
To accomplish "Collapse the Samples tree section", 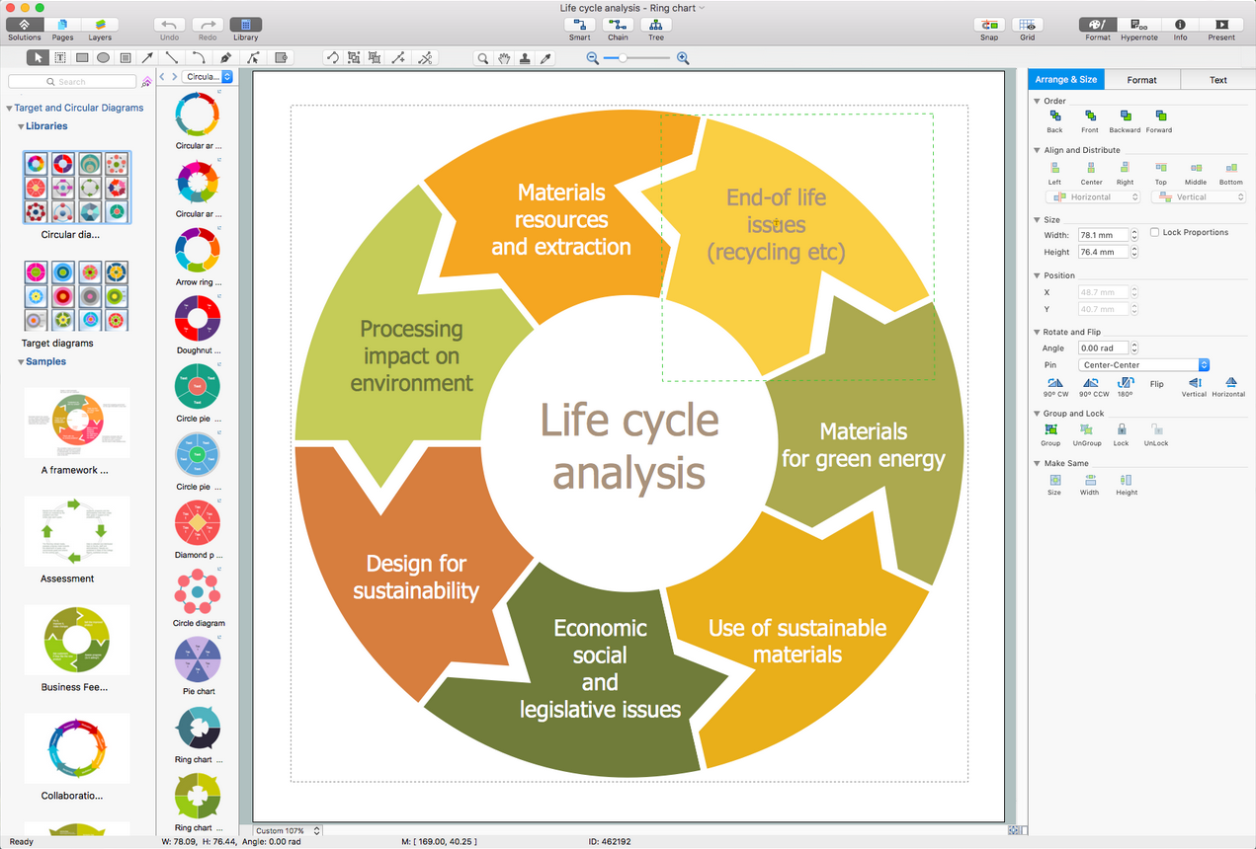I will [x=21, y=362].
